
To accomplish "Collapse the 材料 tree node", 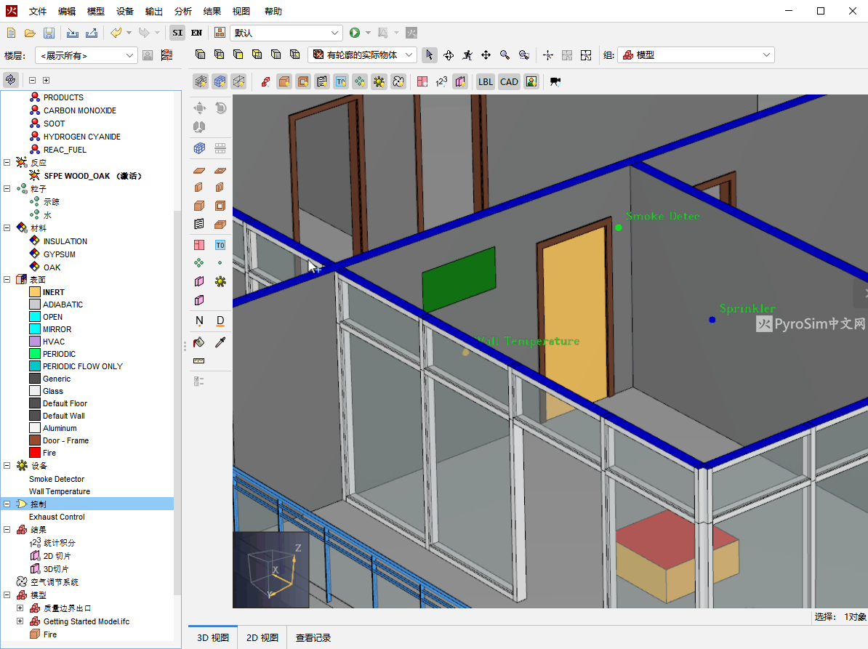I will [x=7, y=228].
